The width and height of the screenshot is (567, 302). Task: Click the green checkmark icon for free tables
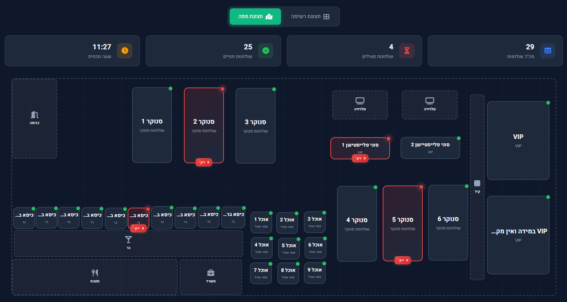(266, 51)
